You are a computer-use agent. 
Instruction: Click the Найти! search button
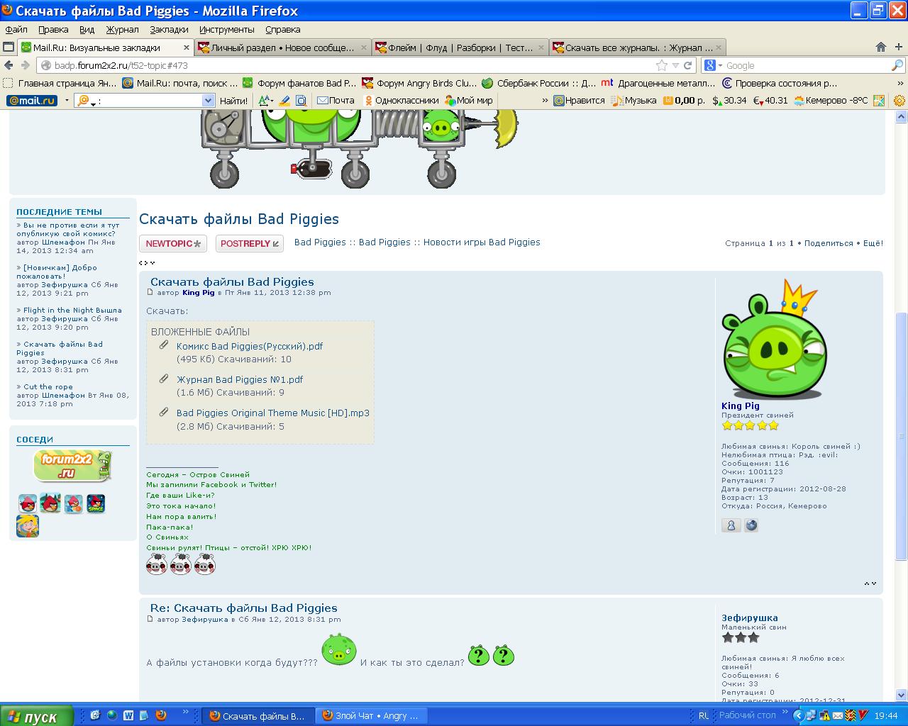pos(233,101)
